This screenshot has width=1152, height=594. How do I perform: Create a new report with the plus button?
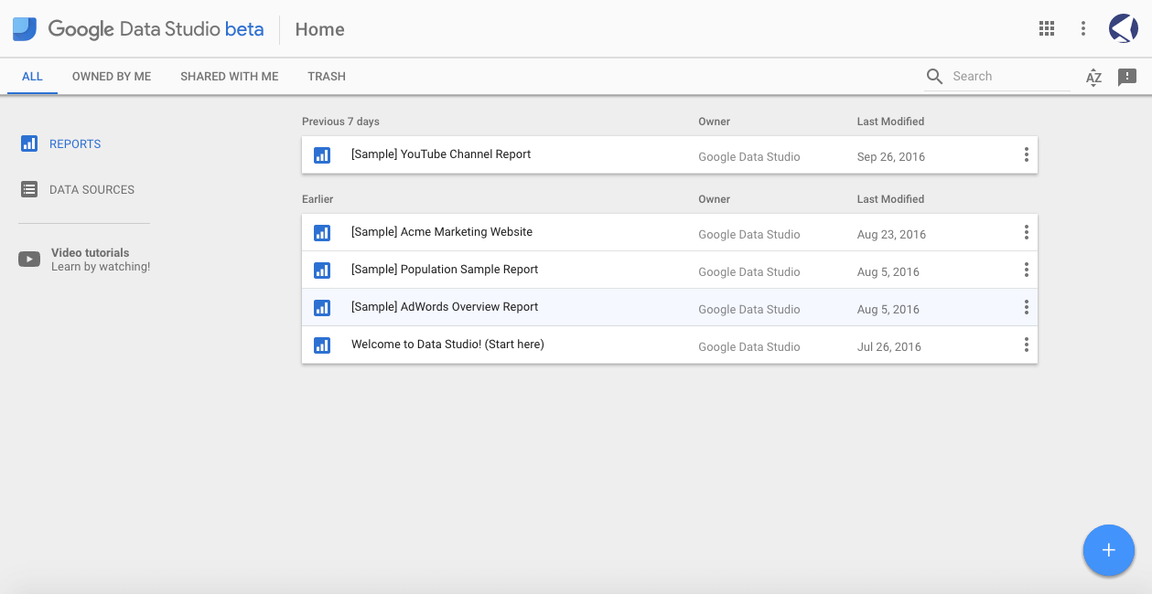(x=1109, y=550)
